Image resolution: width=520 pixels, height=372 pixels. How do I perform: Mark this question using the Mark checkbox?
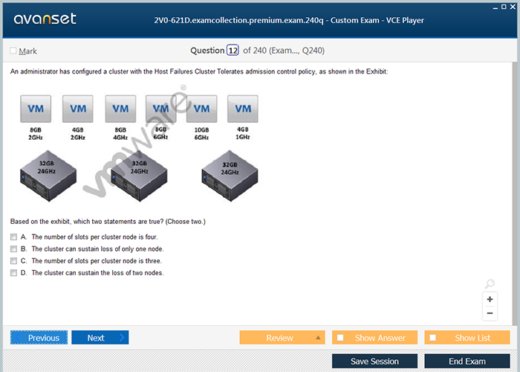point(13,51)
